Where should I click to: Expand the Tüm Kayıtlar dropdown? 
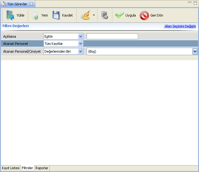[81, 44]
